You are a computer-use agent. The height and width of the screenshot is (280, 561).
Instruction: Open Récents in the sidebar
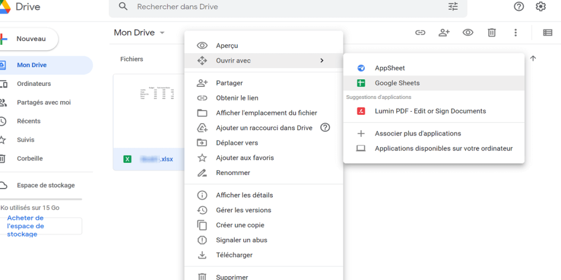pos(46,121)
